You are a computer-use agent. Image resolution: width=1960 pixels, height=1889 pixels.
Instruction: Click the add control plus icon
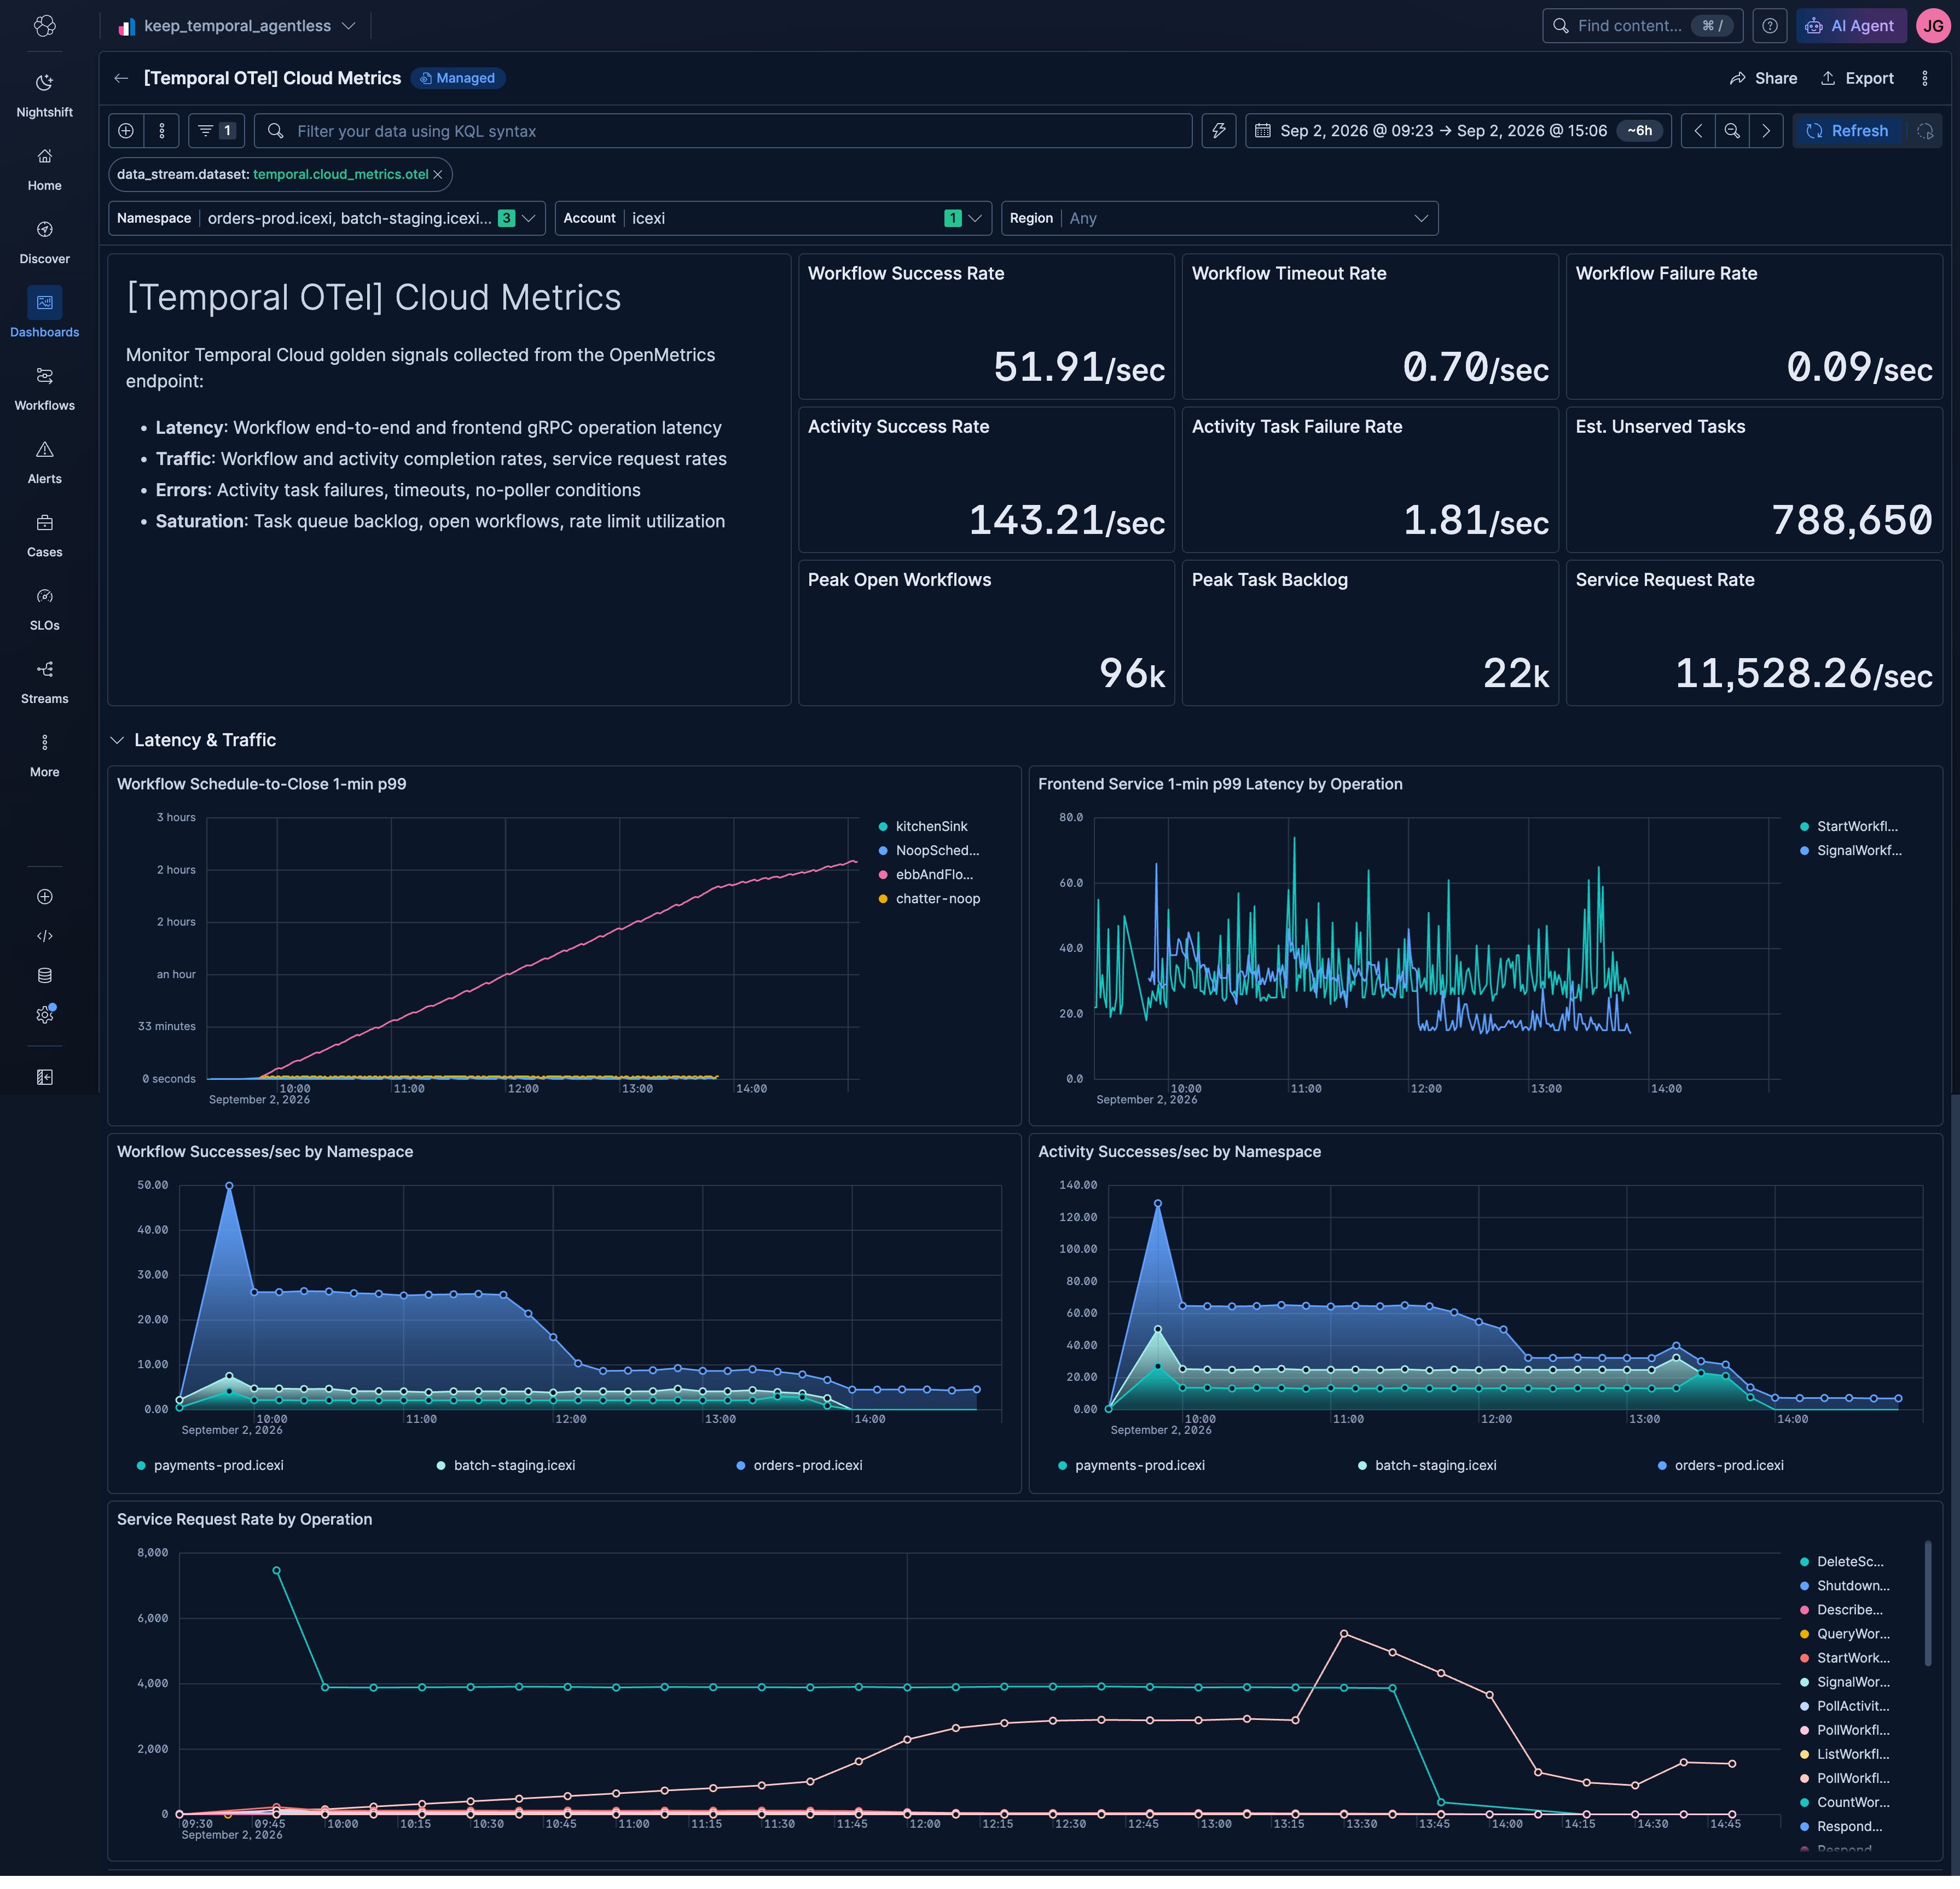click(126, 131)
